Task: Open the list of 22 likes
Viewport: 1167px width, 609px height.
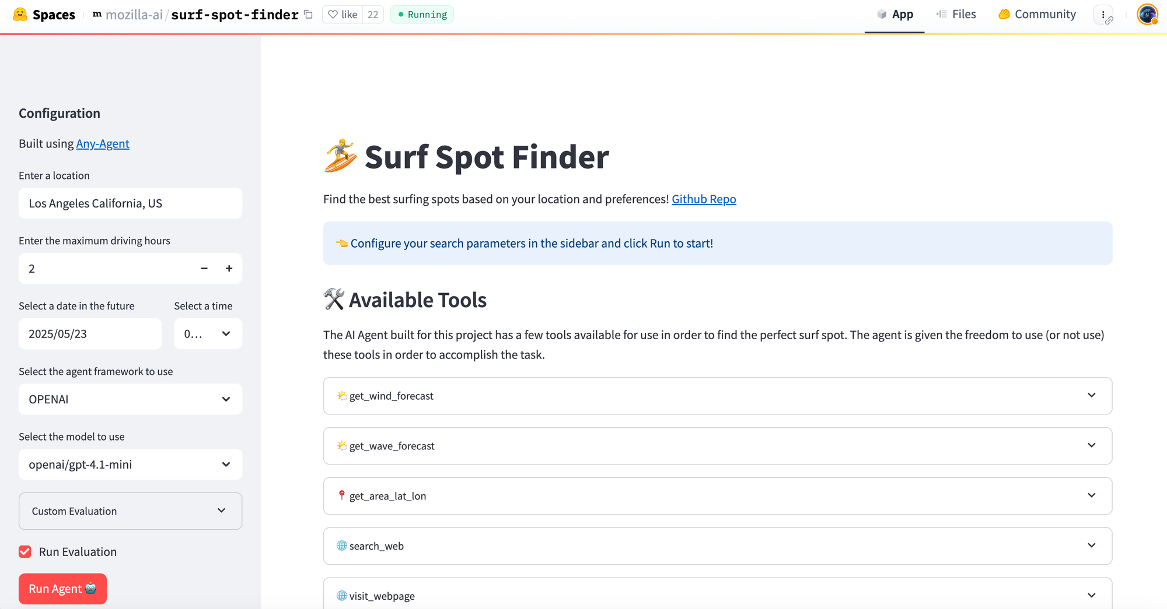Action: click(373, 15)
